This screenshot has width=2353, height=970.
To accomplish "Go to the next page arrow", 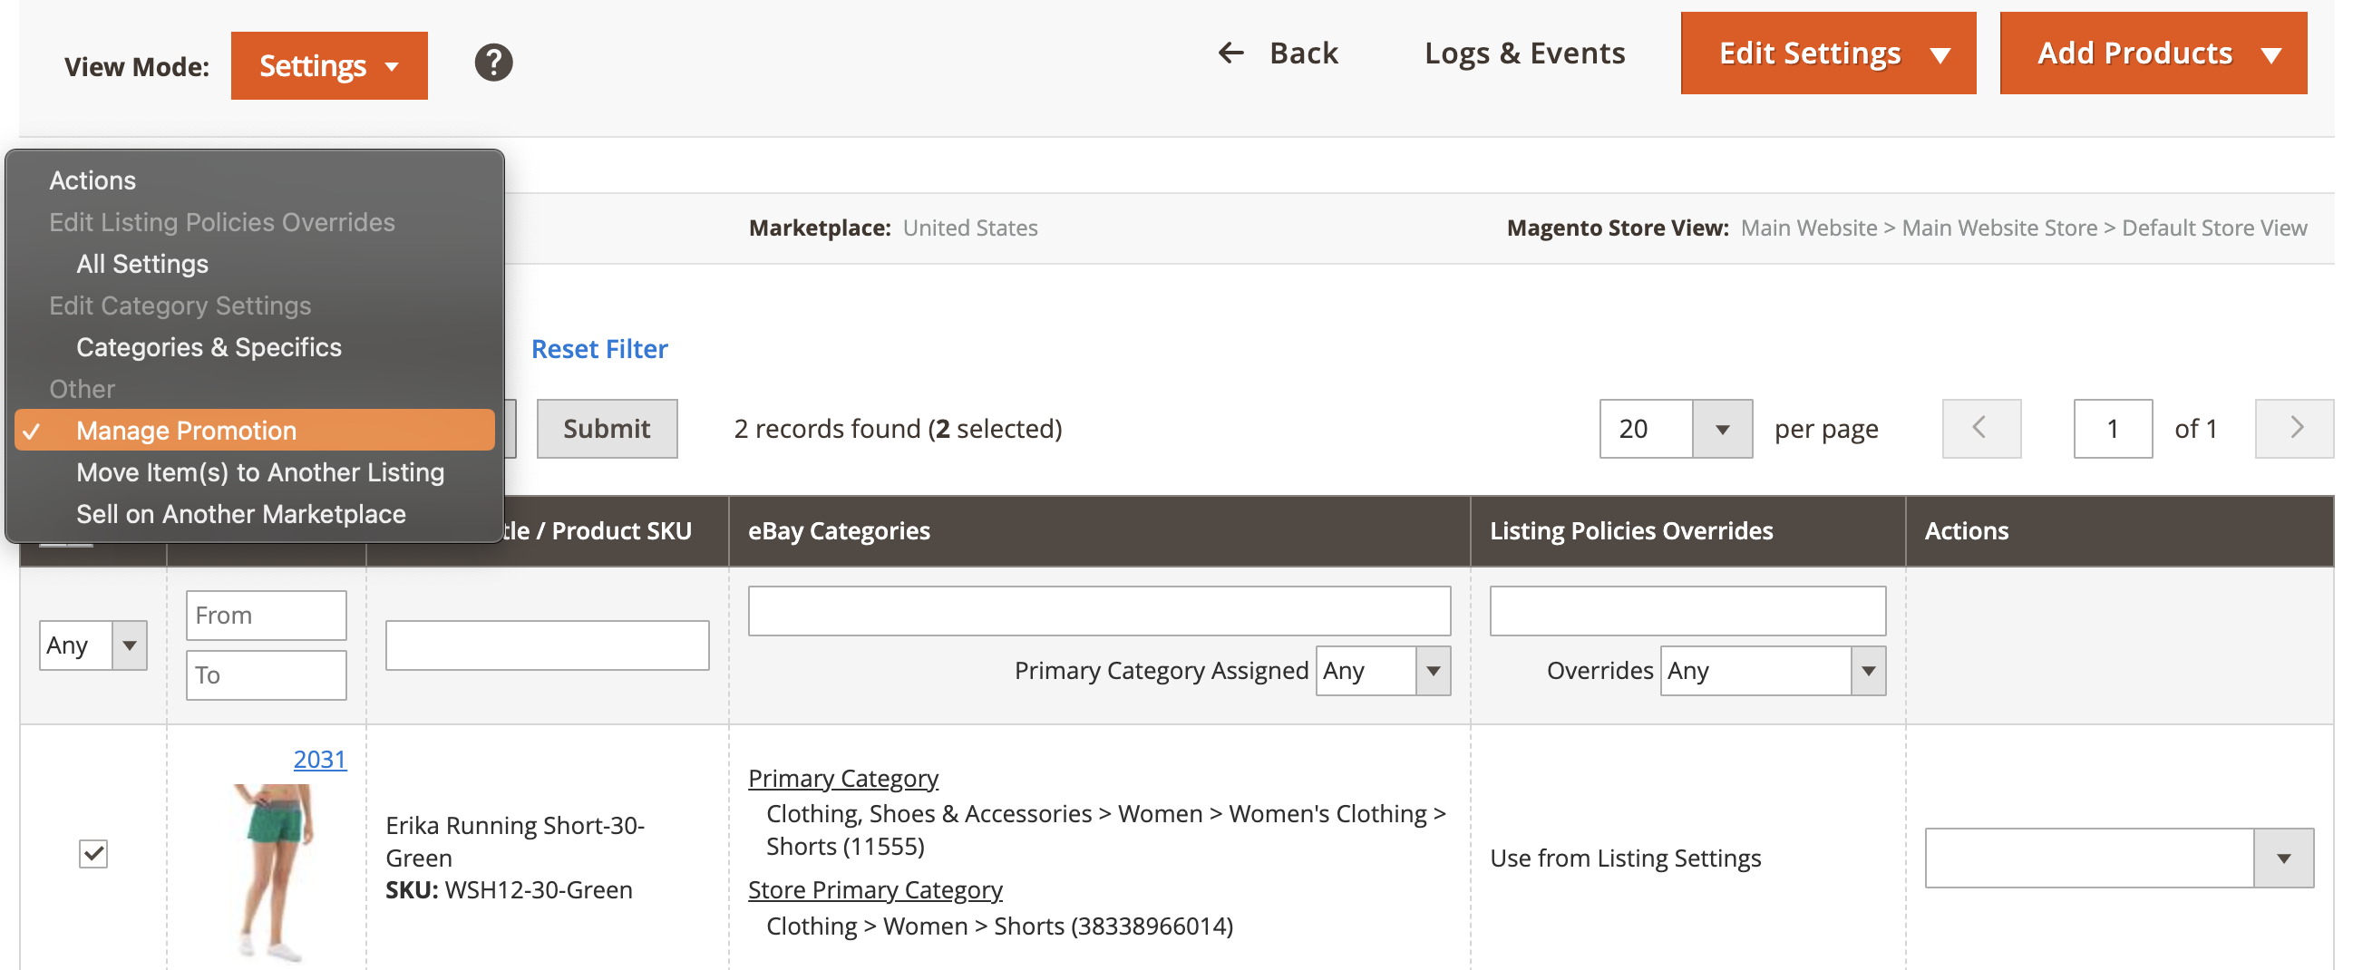I will tap(2295, 429).
